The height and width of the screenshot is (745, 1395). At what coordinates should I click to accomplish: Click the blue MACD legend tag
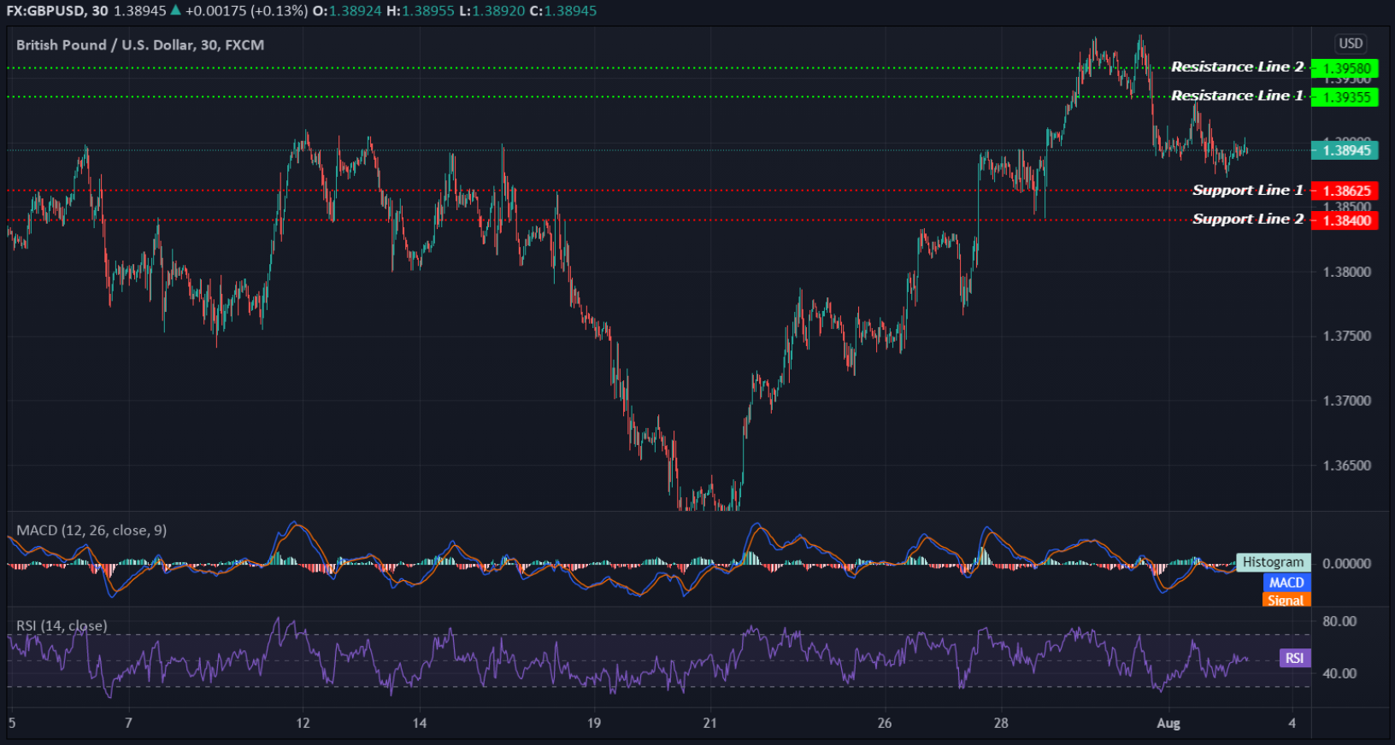tap(1286, 583)
